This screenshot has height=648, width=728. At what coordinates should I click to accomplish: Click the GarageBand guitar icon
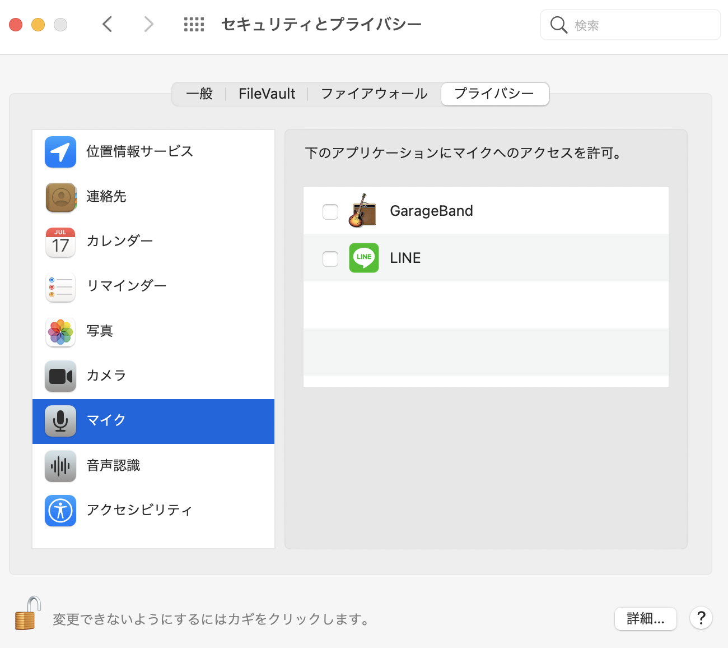coord(363,211)
